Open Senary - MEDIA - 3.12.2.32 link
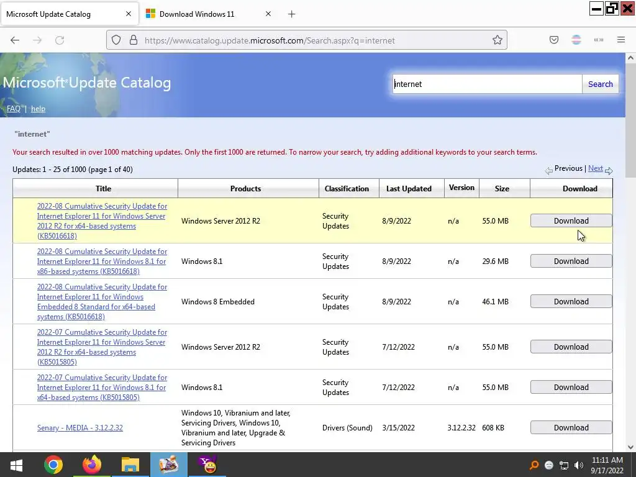 [80, 428]
